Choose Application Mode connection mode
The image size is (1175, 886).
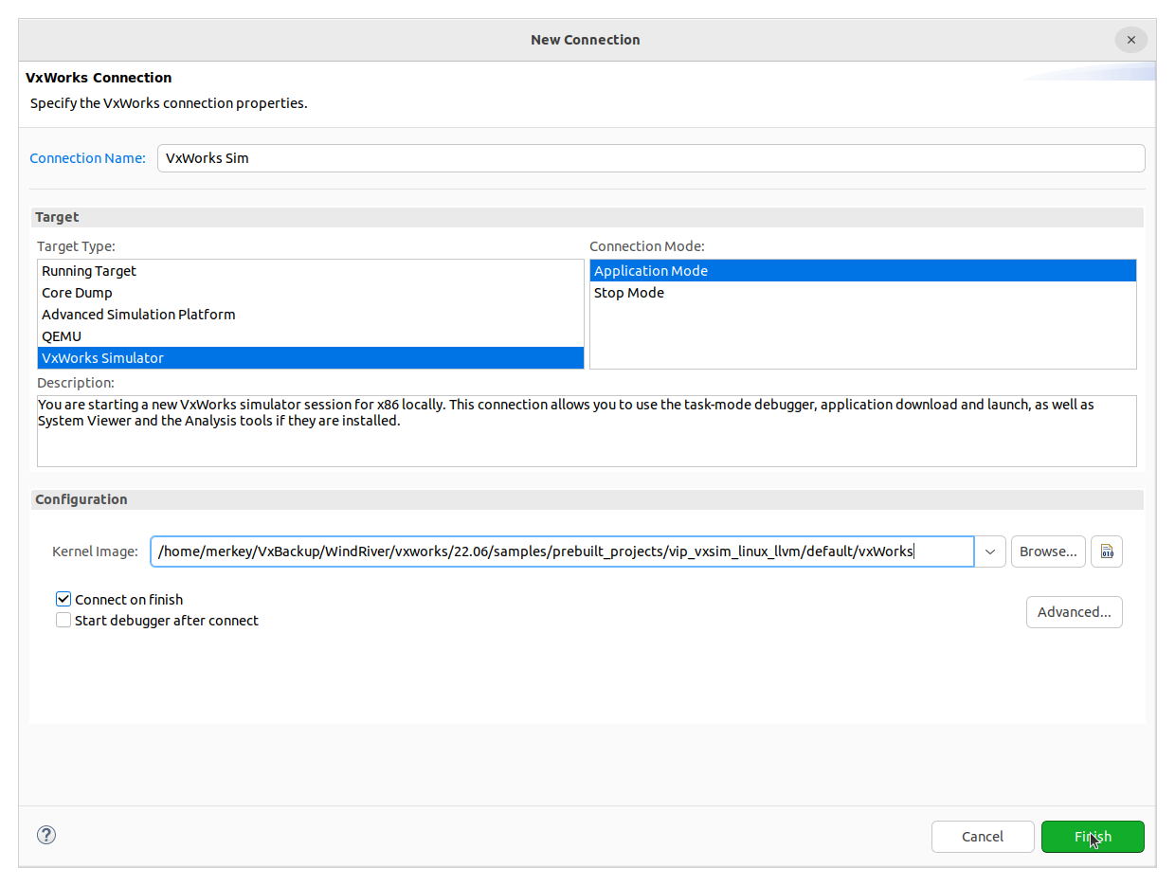click(x=863, y=271)
